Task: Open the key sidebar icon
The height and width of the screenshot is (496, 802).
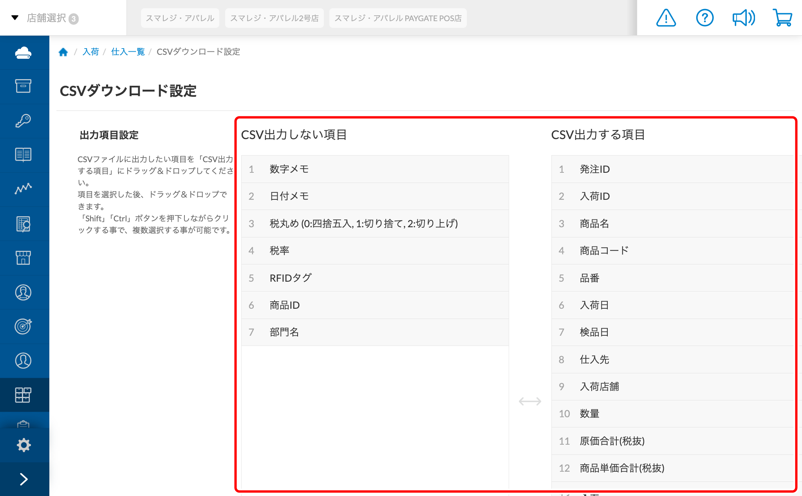Action: click(23, 121)
